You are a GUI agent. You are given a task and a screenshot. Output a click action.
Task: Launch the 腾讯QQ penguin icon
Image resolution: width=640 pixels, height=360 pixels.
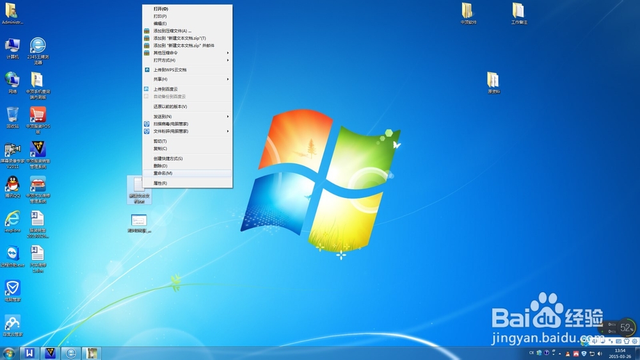12,187
